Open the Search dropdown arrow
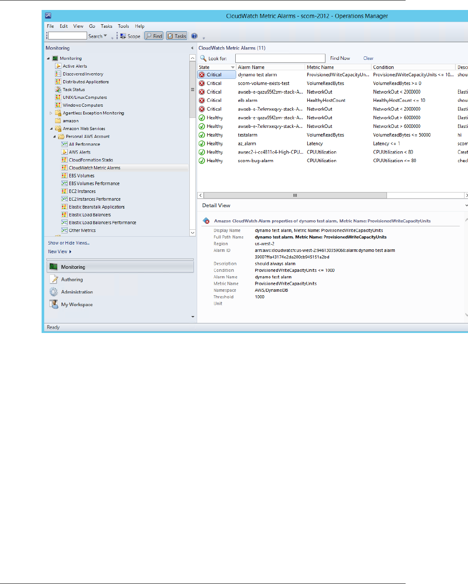This screenshot has width=468, height=584. click(105, 36)
